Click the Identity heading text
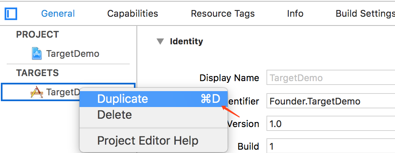Viewport: 395px width, 153px height. coord(187,41)
